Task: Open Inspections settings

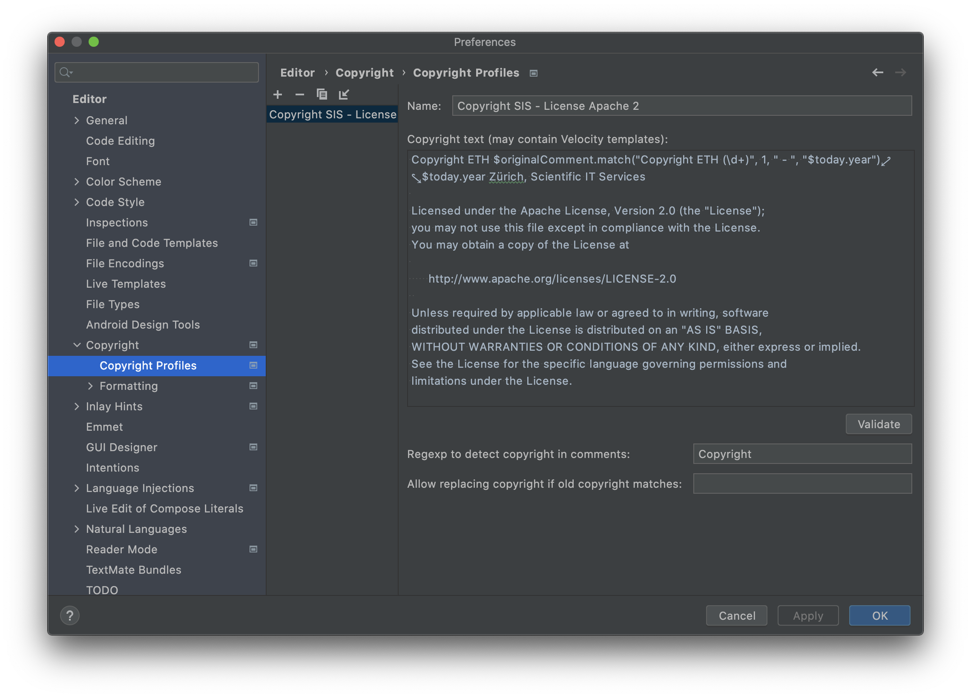Action: (x=117, y=223)
